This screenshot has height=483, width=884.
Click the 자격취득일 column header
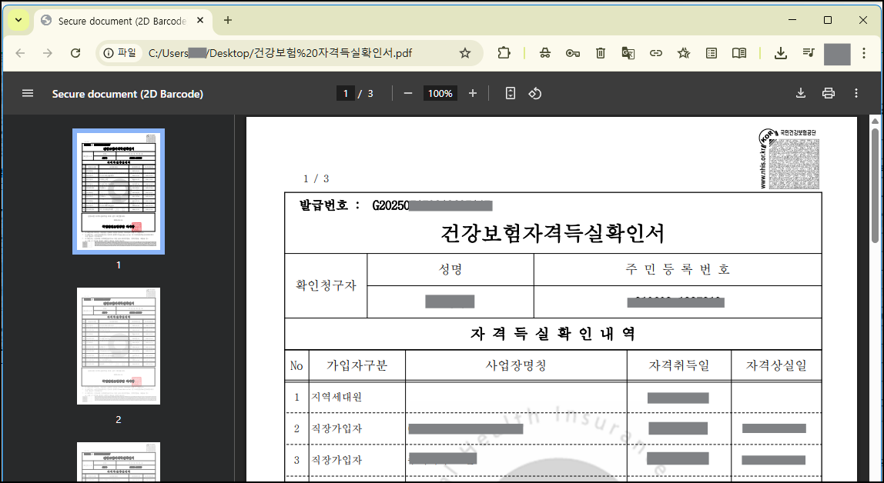(x=679, y=366)
